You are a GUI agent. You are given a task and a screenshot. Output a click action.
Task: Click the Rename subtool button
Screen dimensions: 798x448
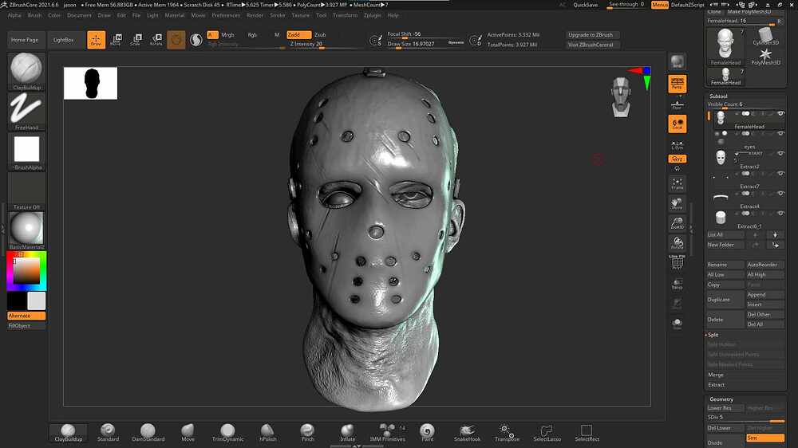coord(725,265)
